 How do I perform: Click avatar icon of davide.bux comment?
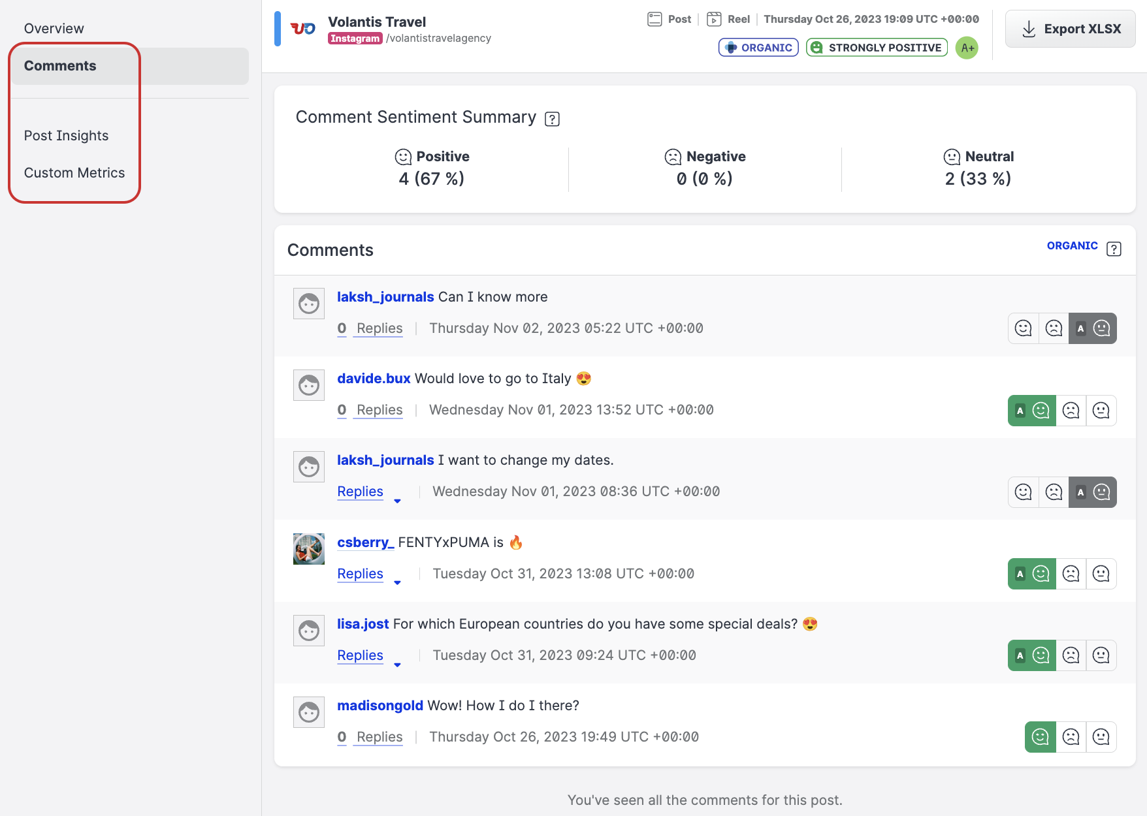(309, 385)
